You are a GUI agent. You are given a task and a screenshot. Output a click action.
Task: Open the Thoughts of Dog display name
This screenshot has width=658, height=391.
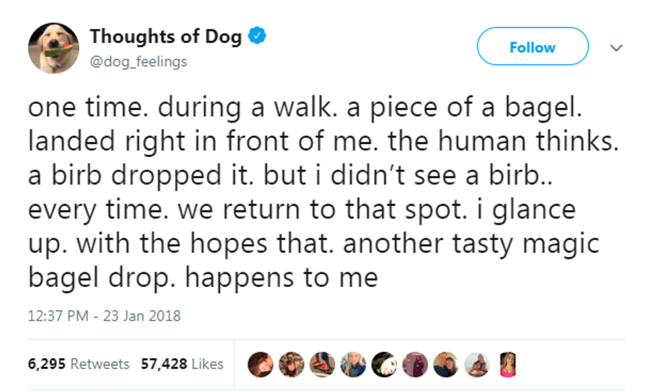click(x=166, y=36)
